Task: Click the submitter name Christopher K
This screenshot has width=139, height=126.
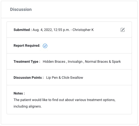Action: coord(83,30)
